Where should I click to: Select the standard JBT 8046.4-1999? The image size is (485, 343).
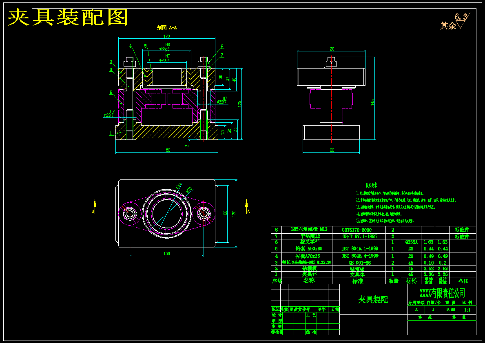tap(360, 256)
